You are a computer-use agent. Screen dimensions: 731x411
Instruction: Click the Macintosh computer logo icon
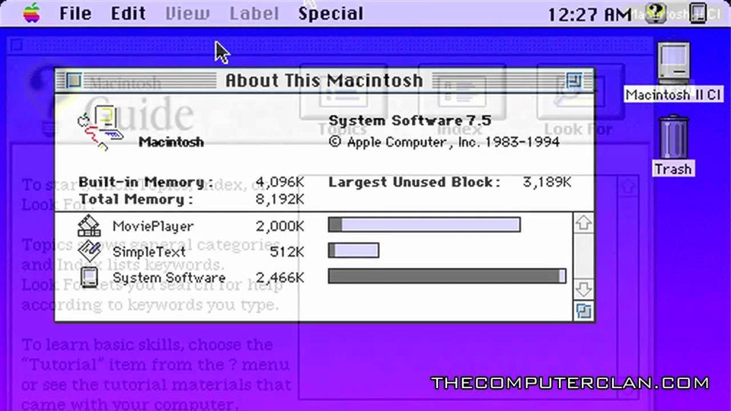tap(100, 127)
